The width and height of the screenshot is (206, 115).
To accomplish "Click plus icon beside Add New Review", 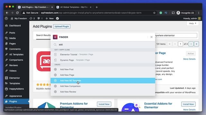I will (55, 92).
